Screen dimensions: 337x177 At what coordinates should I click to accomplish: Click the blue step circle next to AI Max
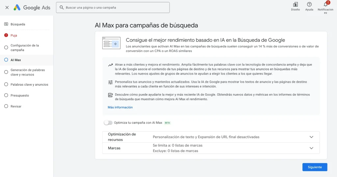[6, 60]
